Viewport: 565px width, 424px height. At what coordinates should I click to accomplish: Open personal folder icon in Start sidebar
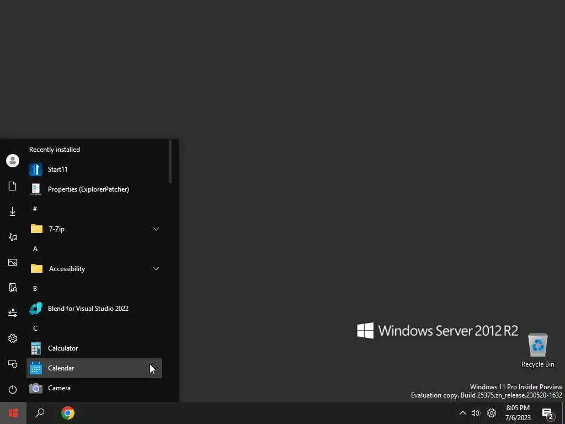pos(13,287)
